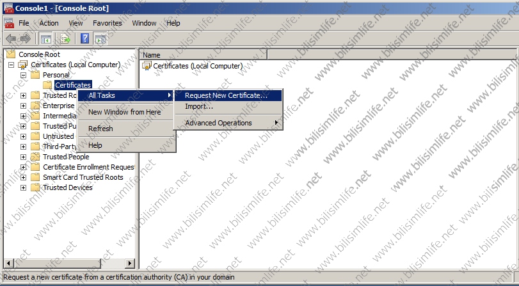Select Personal label in tree

tap(56, 75)
